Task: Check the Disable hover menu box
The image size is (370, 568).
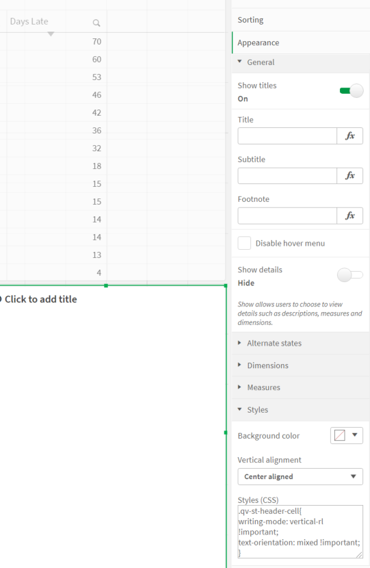Action: (244, 243)
